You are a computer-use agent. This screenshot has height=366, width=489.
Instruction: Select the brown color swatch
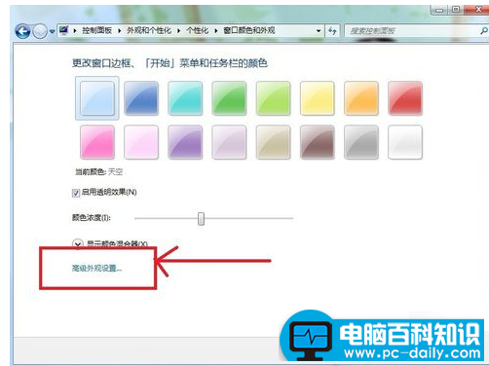318,142
